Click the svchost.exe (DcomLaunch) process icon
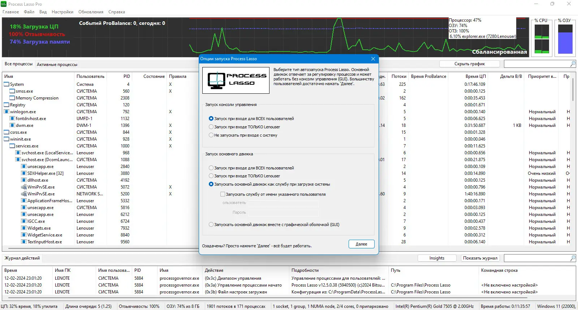 [18, 160]
